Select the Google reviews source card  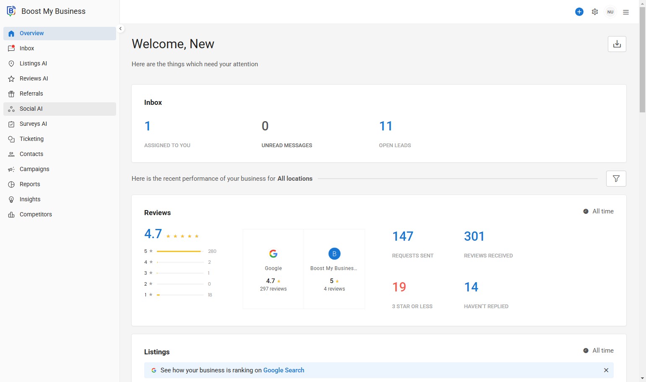[x=273, y=269]
